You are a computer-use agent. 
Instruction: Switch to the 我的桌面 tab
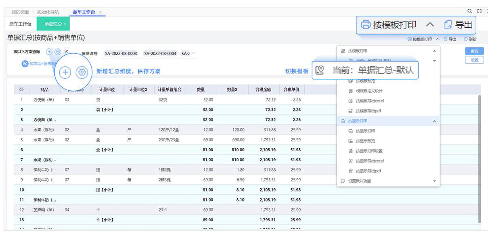[x=20, y=12]
